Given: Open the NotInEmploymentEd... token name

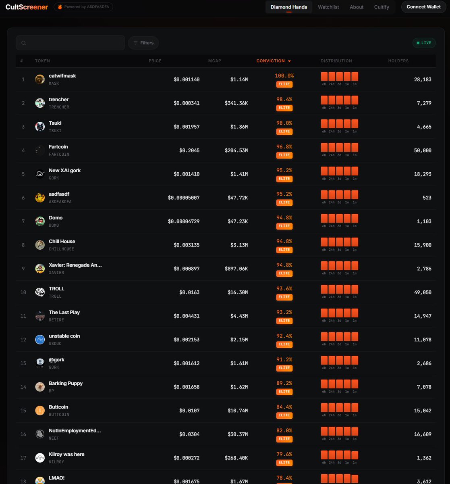Looking at the screenshot, I should coord(75,430).
